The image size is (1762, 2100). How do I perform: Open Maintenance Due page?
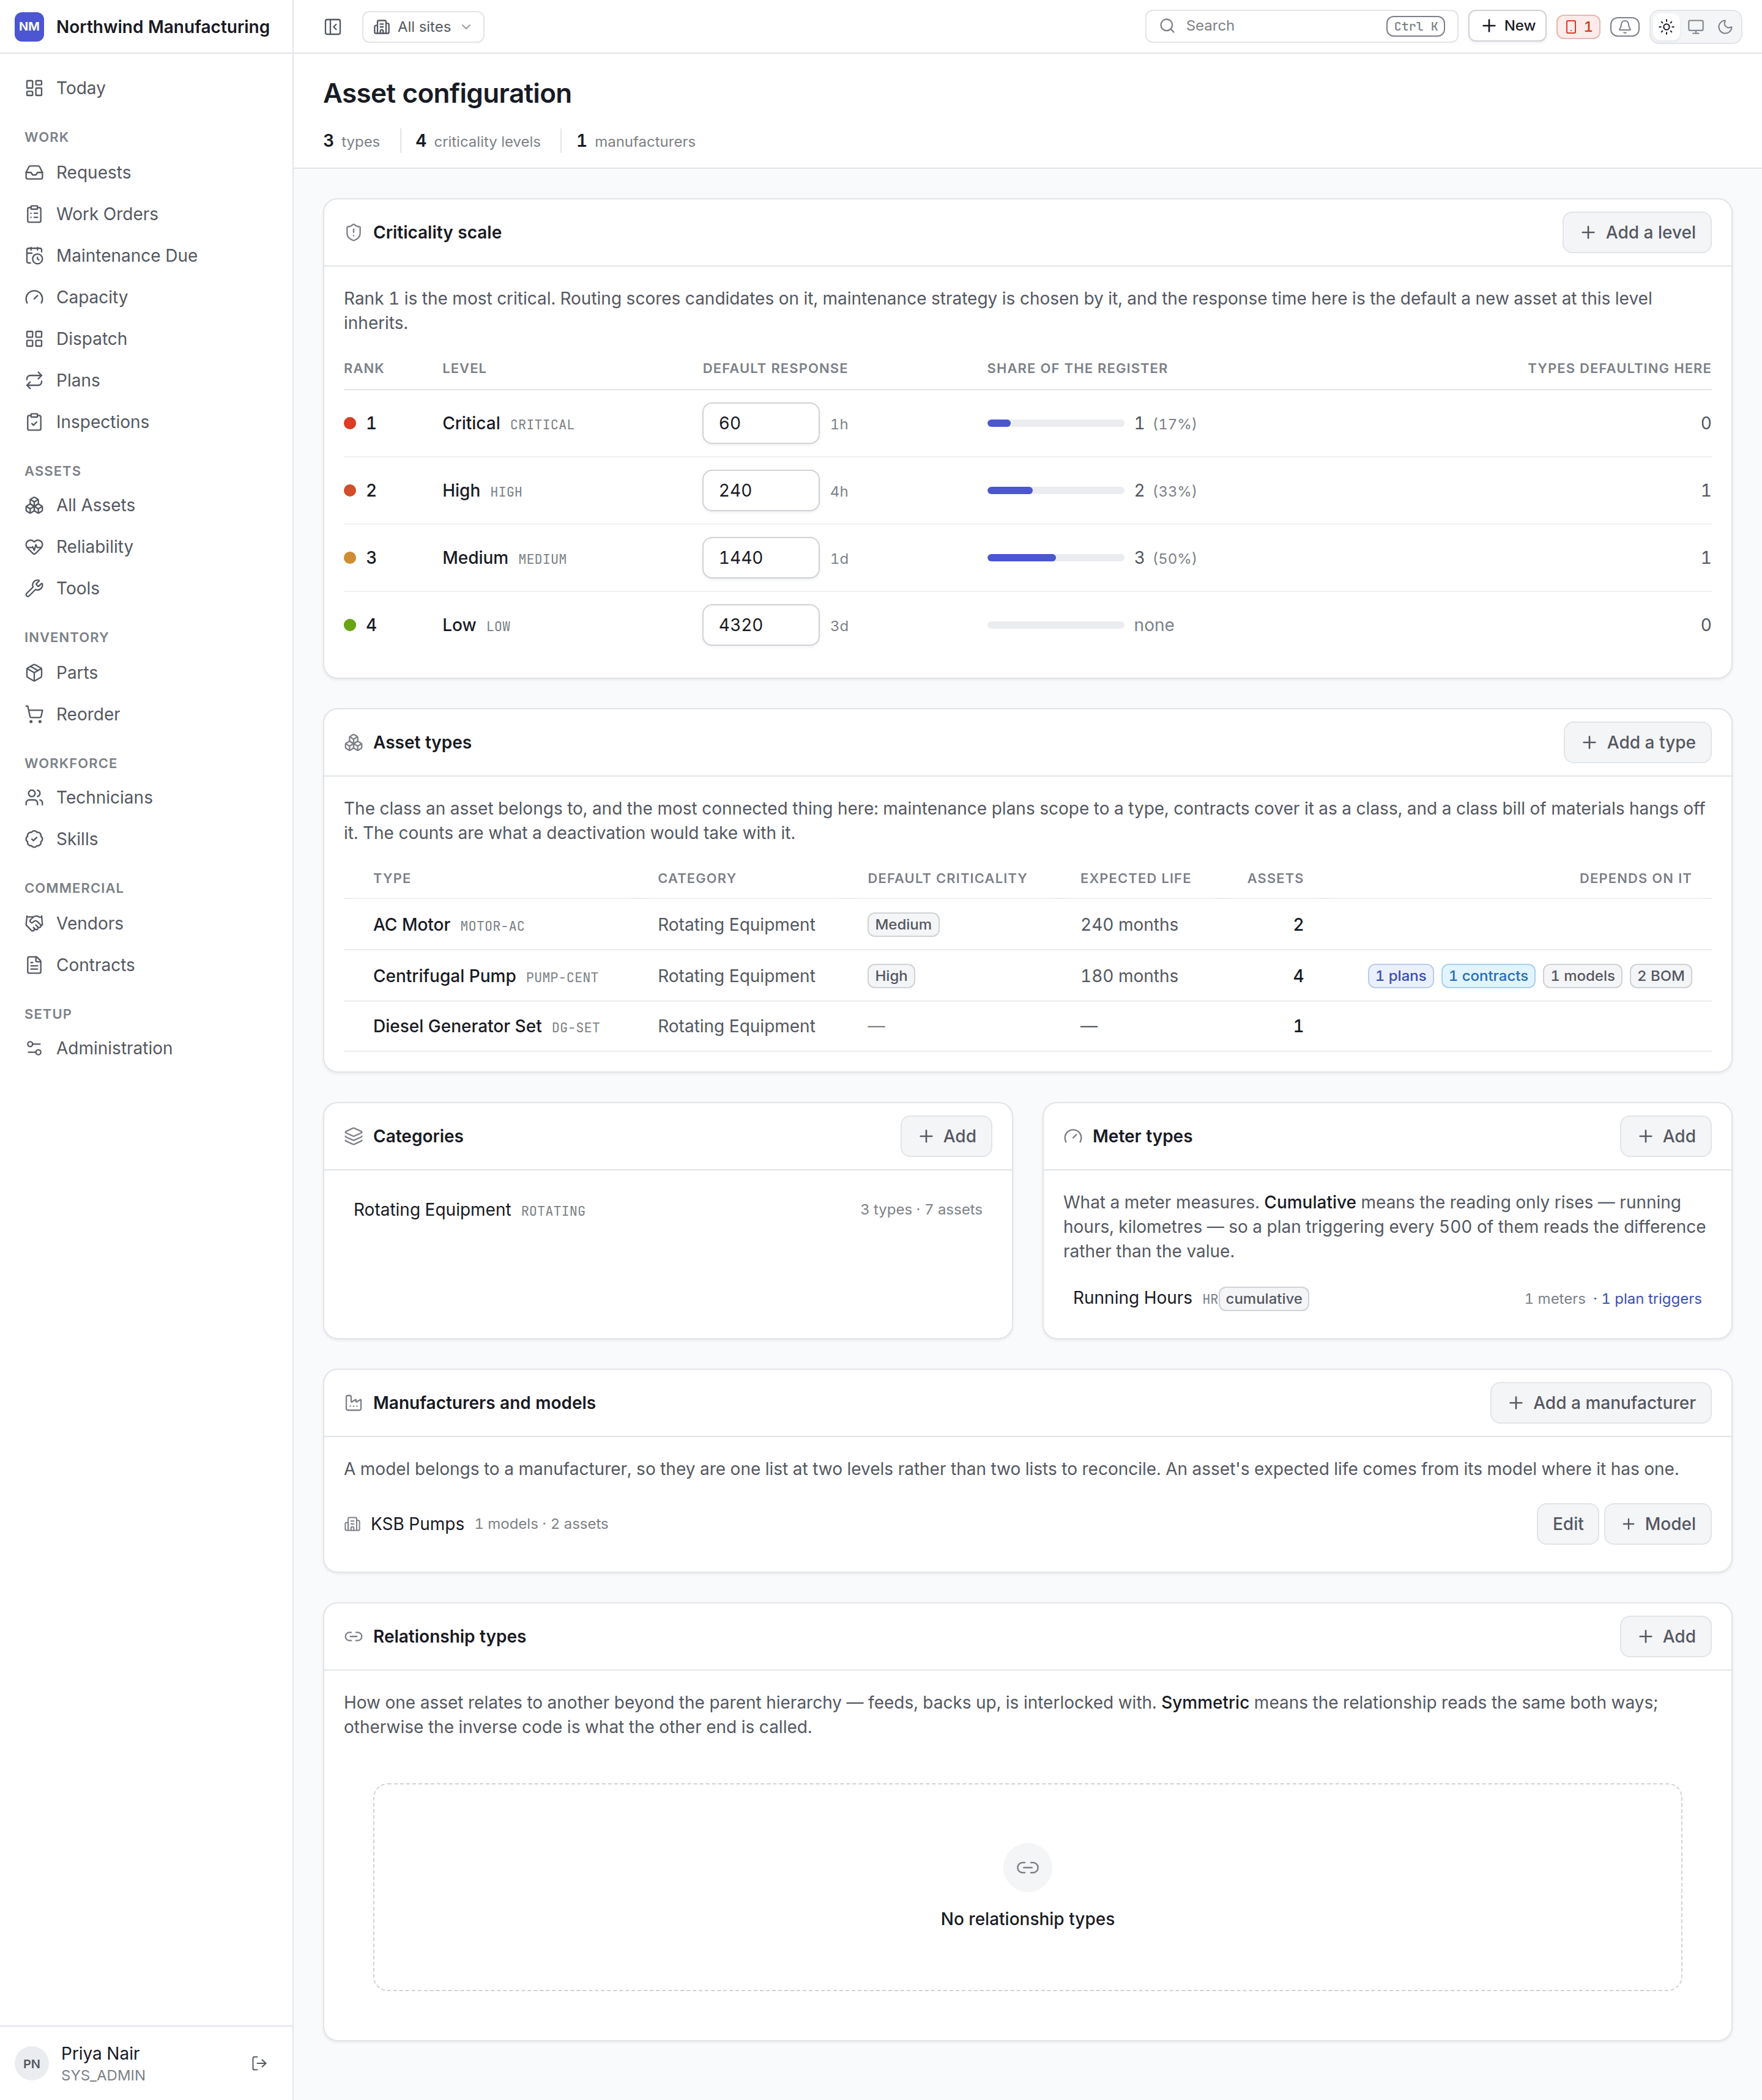pyautogui.click(x=146, y=255)
